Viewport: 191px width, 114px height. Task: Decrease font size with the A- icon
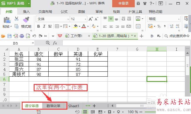pyautogui.click(x=96, y=19)
